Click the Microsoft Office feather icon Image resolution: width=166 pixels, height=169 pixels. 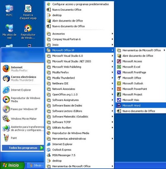coord(119,78)
